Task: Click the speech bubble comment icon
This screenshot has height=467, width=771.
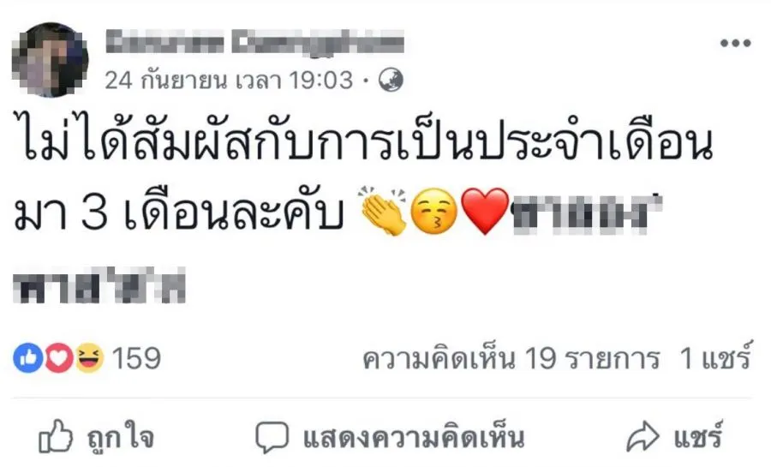Action: (x=272, y=437)
